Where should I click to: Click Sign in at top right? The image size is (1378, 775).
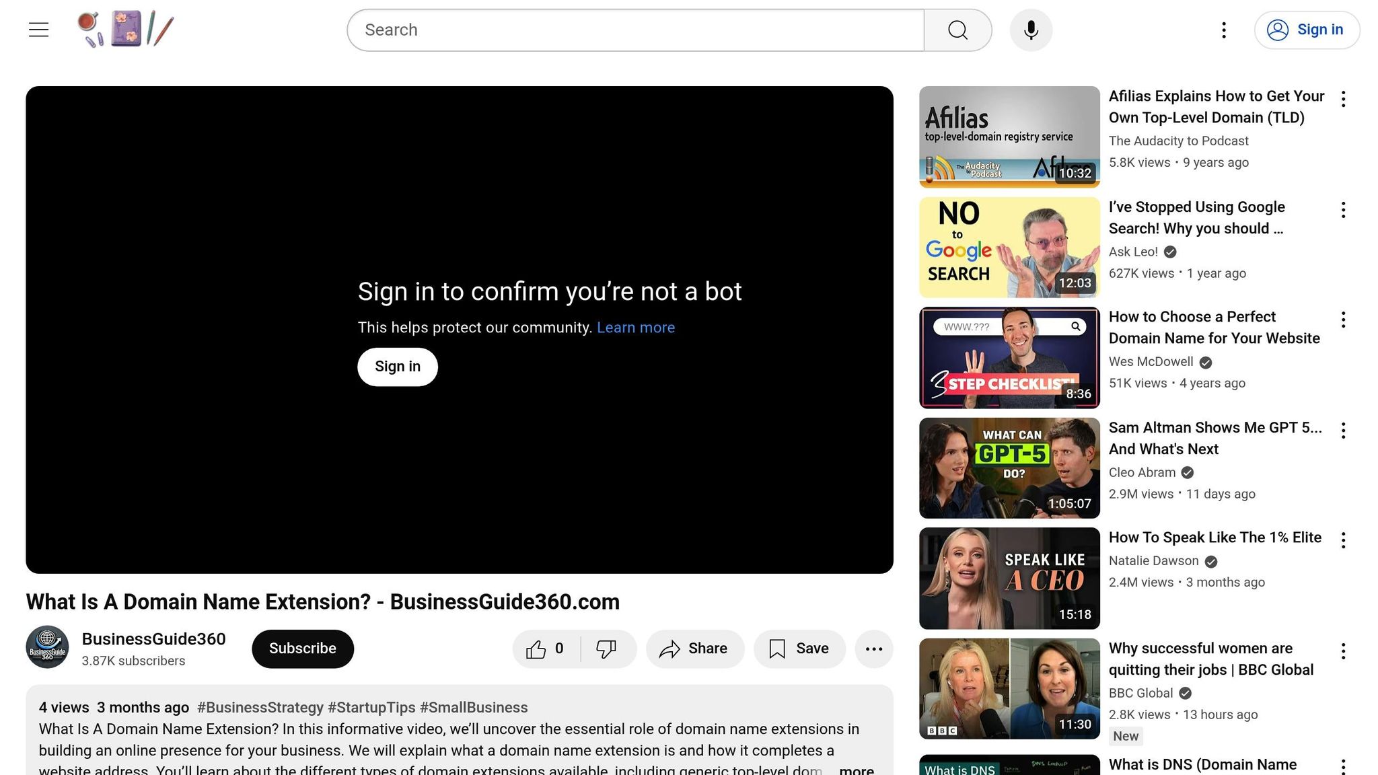coord(1306,30)
